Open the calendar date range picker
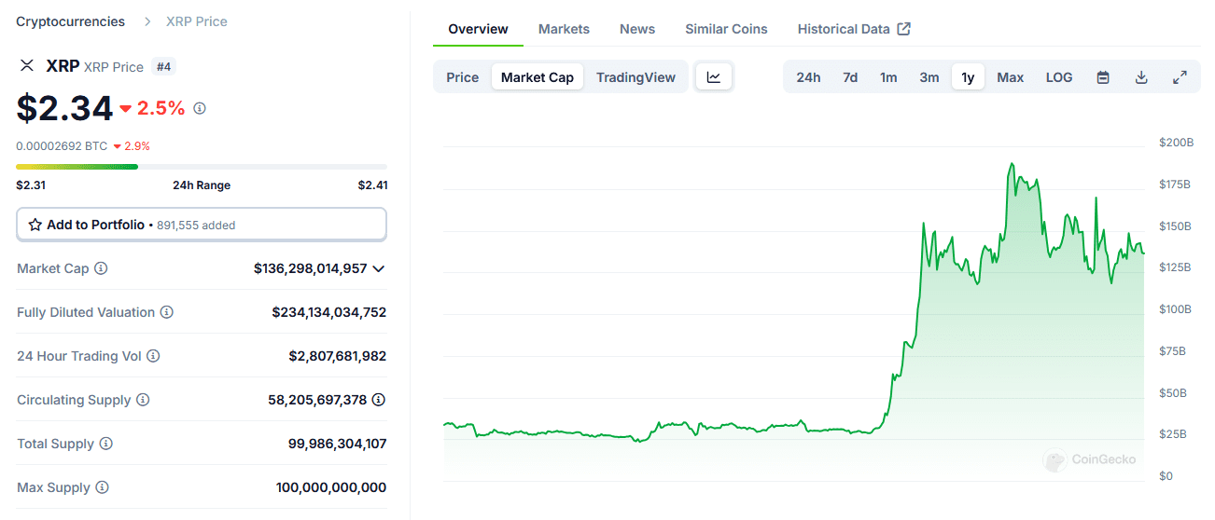 [x=1103, y=77]
